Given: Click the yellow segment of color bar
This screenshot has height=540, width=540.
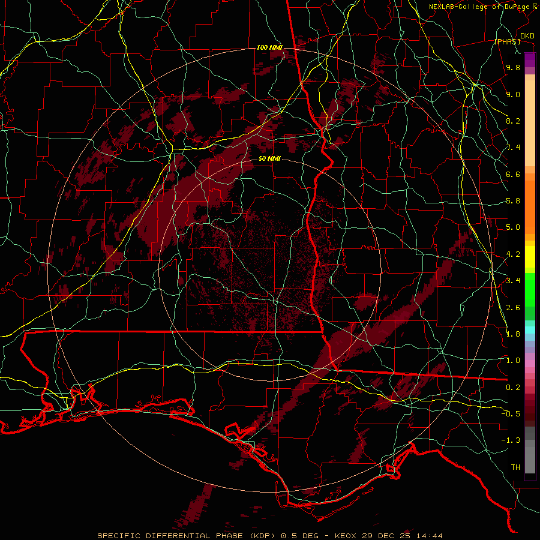Looking at the screenshot, I should point(530,257).
